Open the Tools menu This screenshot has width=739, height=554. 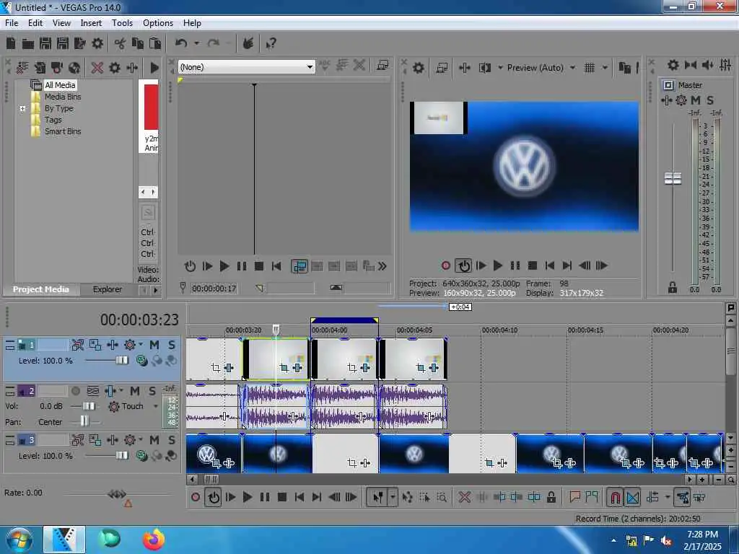coord(122,22)
